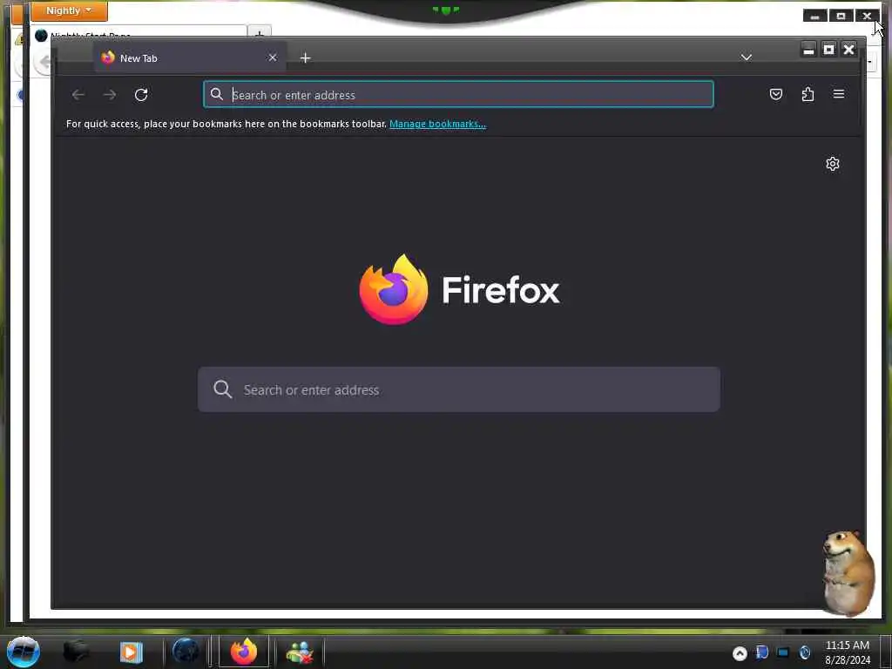Open the Nightly globe taskbar icon
892x669 pixels.
(186, 652)
